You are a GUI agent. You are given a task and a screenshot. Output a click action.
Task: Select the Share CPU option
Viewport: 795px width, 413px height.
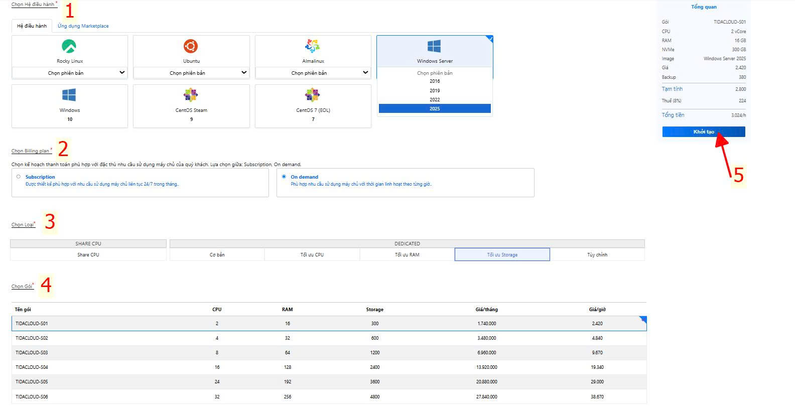88,255
